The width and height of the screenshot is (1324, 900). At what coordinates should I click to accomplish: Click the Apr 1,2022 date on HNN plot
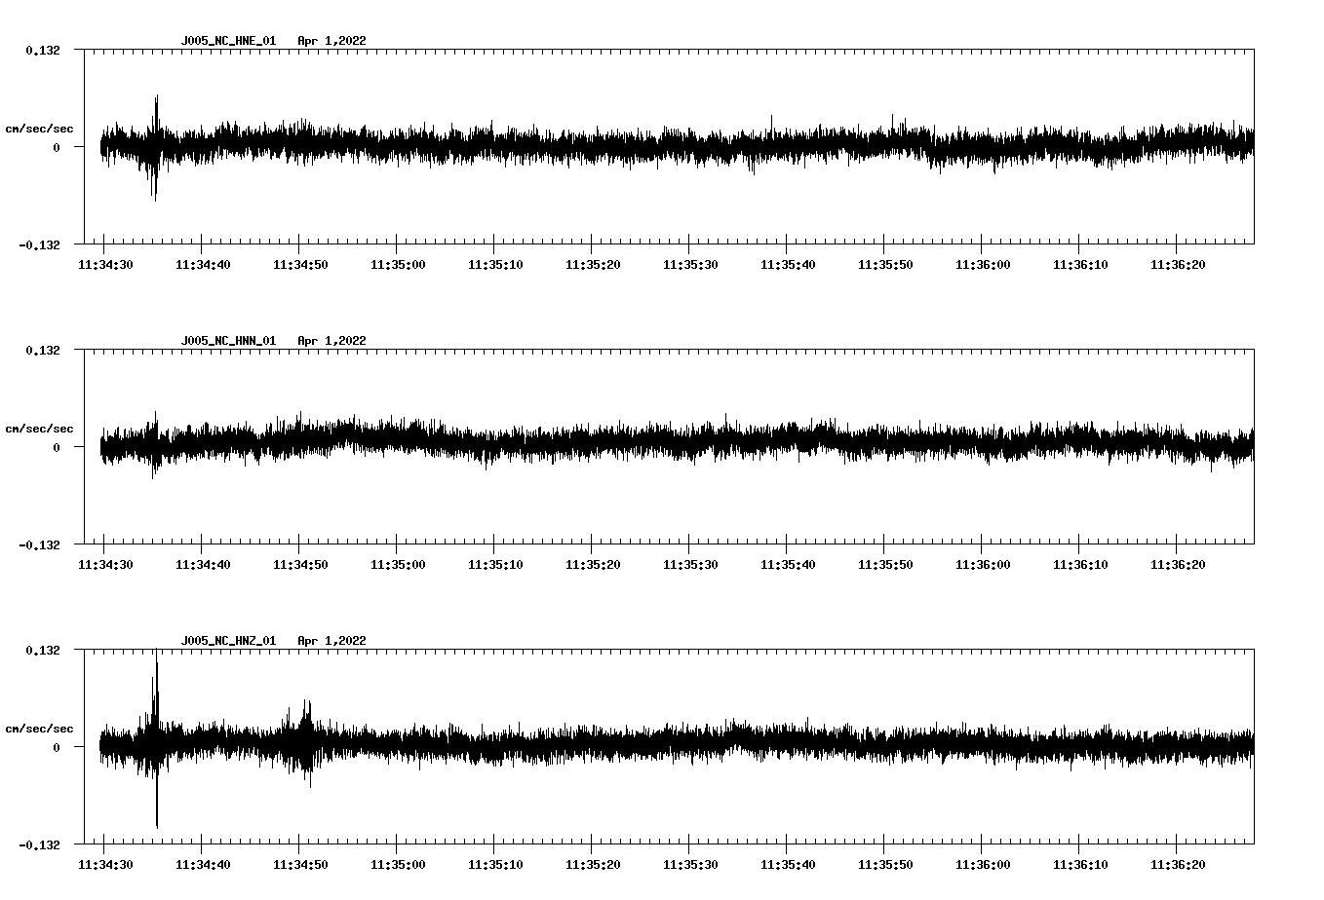click(x=331, y=341)
